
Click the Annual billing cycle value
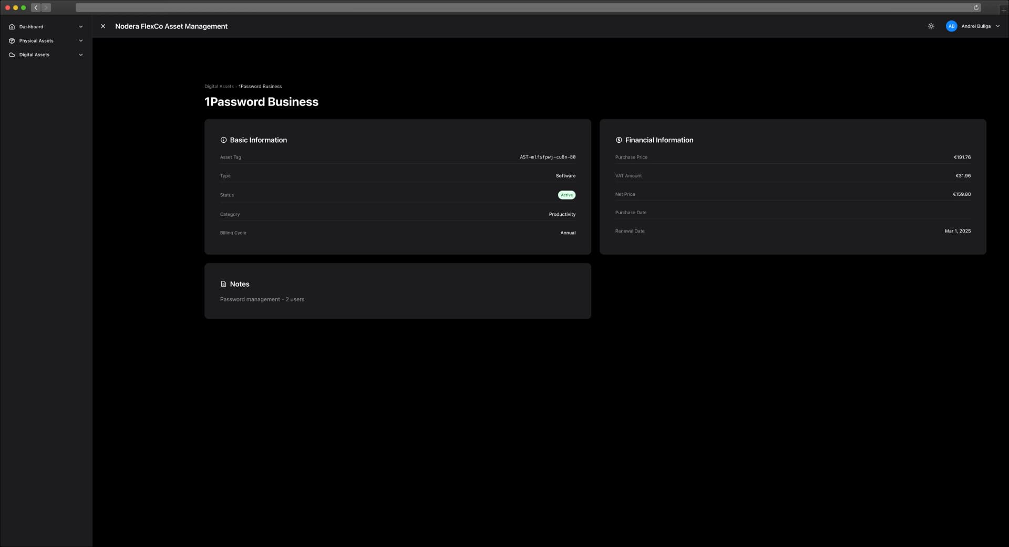[568, 233]
